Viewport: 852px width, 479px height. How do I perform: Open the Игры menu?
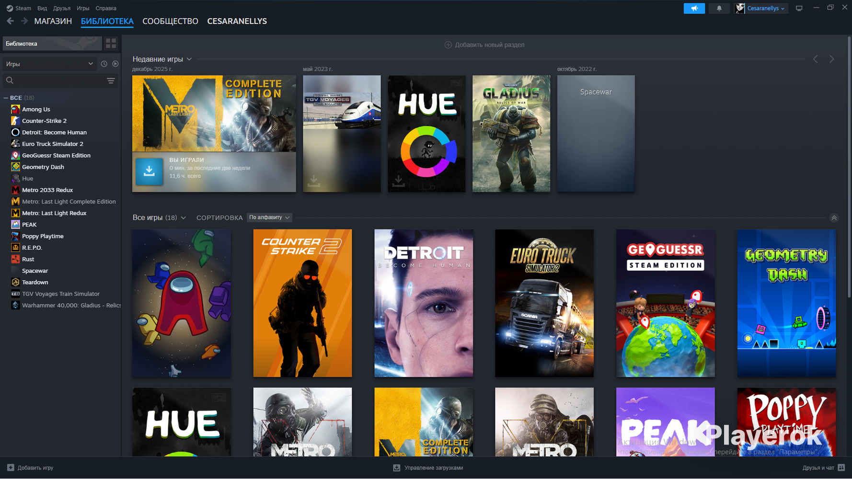coord(83,8)
